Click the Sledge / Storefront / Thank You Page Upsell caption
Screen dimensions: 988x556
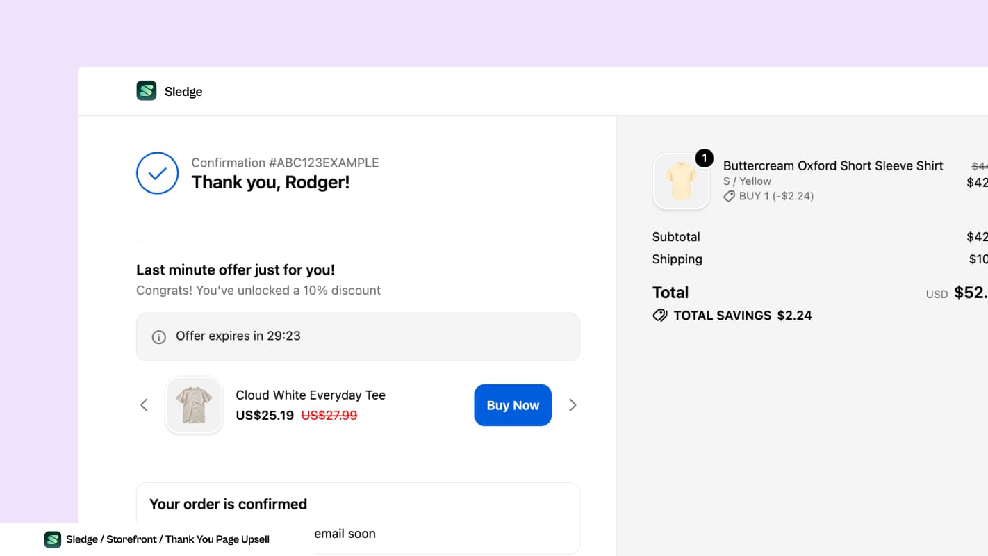pos(167,539)
